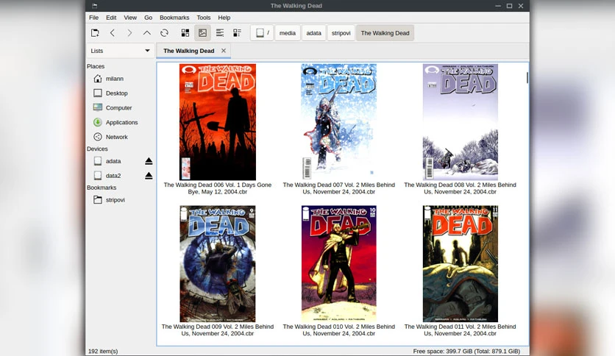This screenshot has width=615, height=356.
Task: Click the vertical scrollbar handle
Action: click(x=527, y=78)
